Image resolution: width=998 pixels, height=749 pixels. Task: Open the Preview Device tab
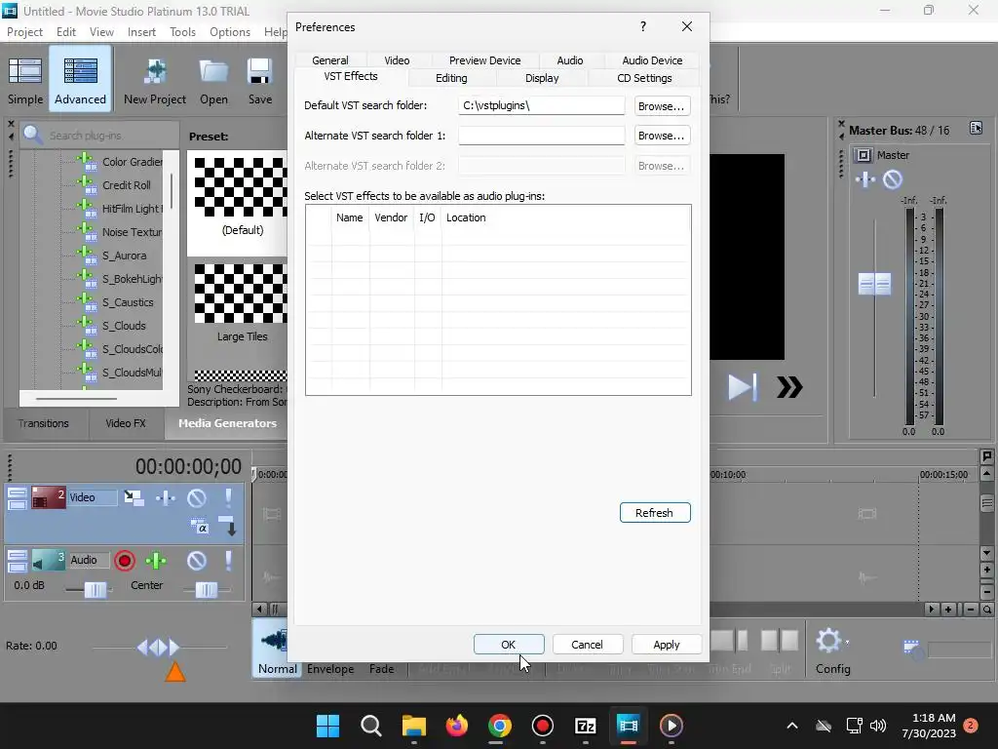pyautogui.click(x=484, y=60)
